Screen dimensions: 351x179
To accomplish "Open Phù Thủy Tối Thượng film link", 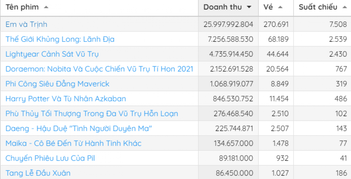I will (x=92, y=114).
